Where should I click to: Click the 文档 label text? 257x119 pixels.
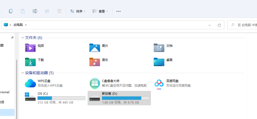(x=169, y=46)
